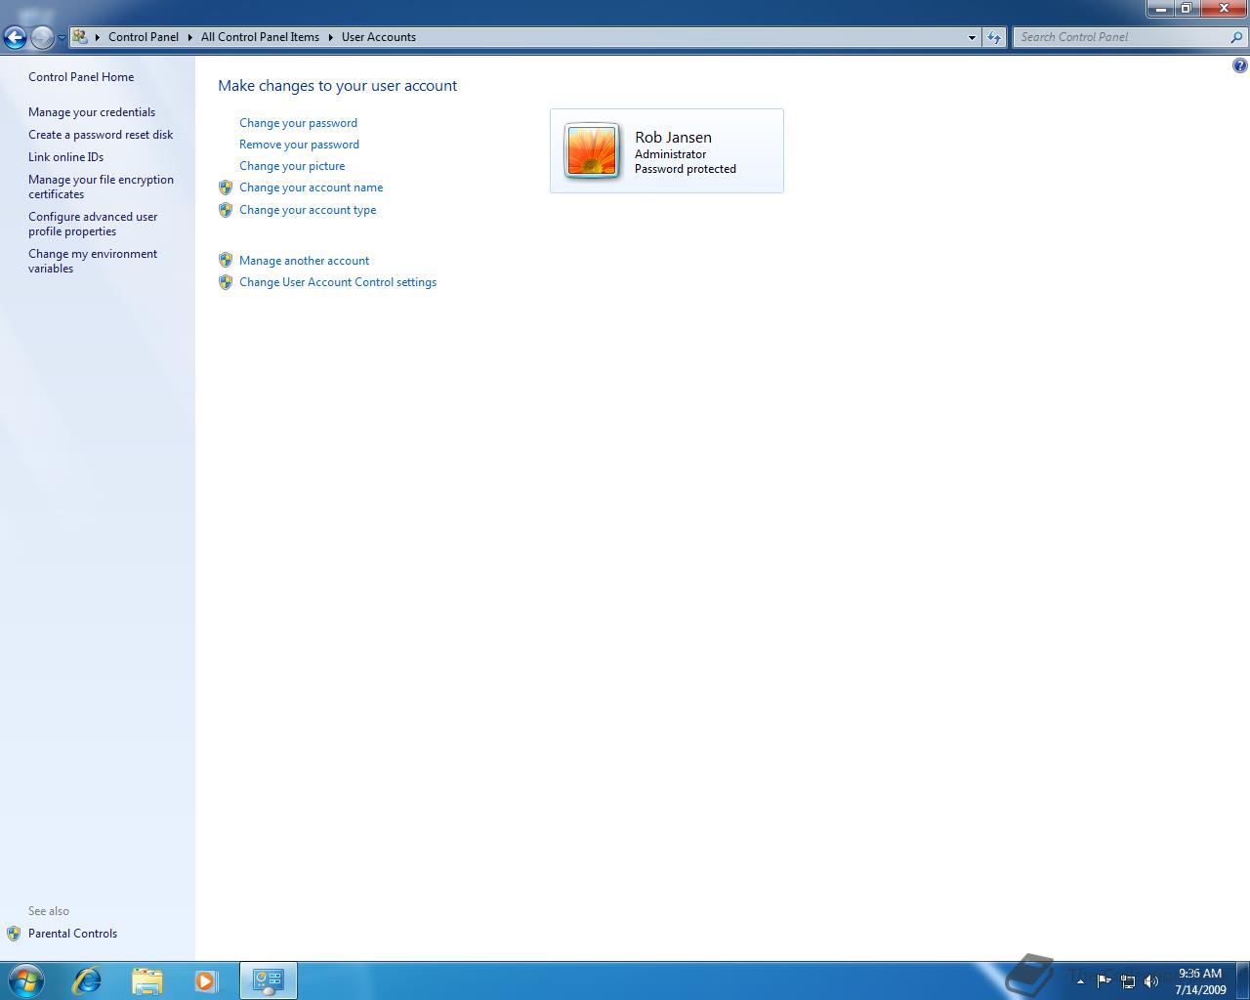Click Change your picture link
This screenshot has width=1250, height=1000.
point(292,166)
